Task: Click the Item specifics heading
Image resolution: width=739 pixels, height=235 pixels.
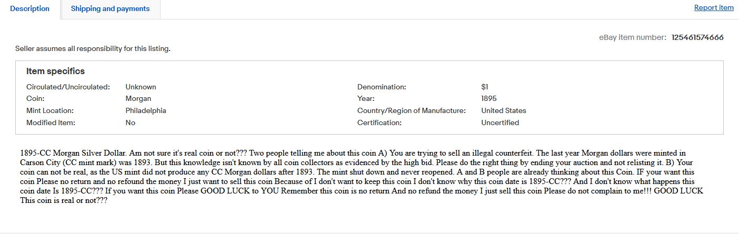Action: tap(55, 71)
